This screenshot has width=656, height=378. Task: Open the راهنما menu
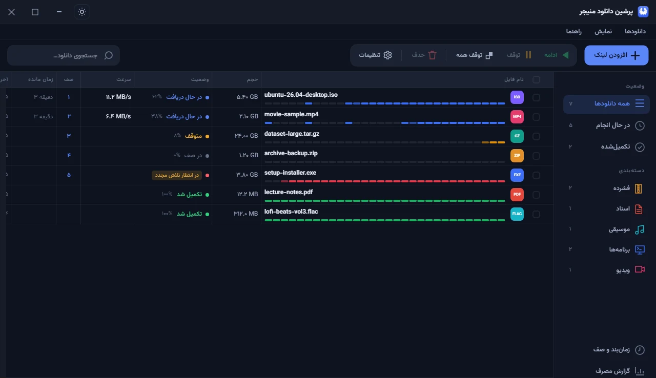coord(573,32)
